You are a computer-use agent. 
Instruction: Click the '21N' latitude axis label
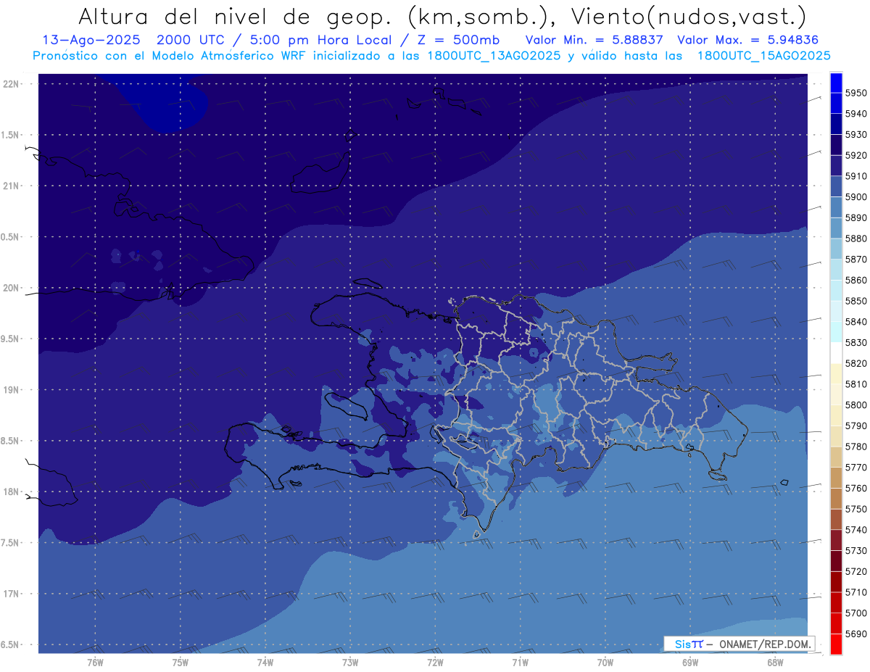11,186
